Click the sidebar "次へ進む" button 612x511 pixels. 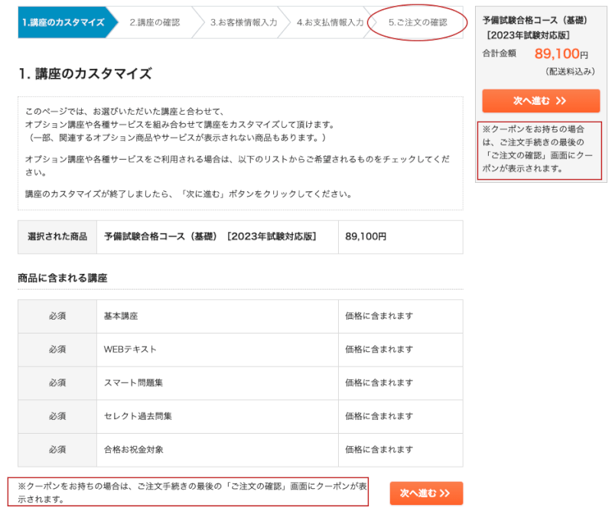(x=540, y=100)
